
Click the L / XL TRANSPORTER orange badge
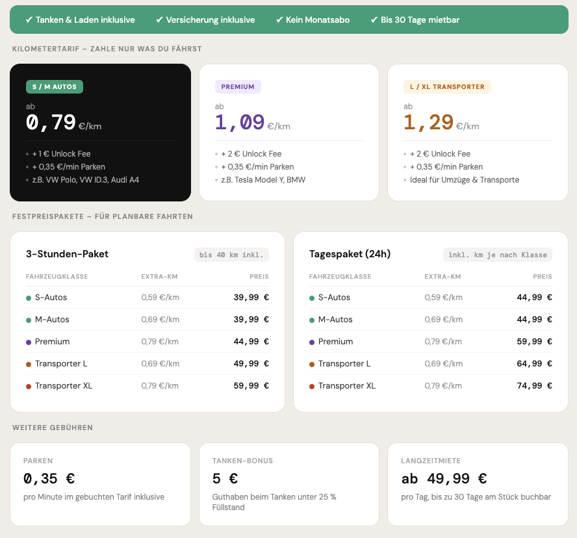(447, 87)
